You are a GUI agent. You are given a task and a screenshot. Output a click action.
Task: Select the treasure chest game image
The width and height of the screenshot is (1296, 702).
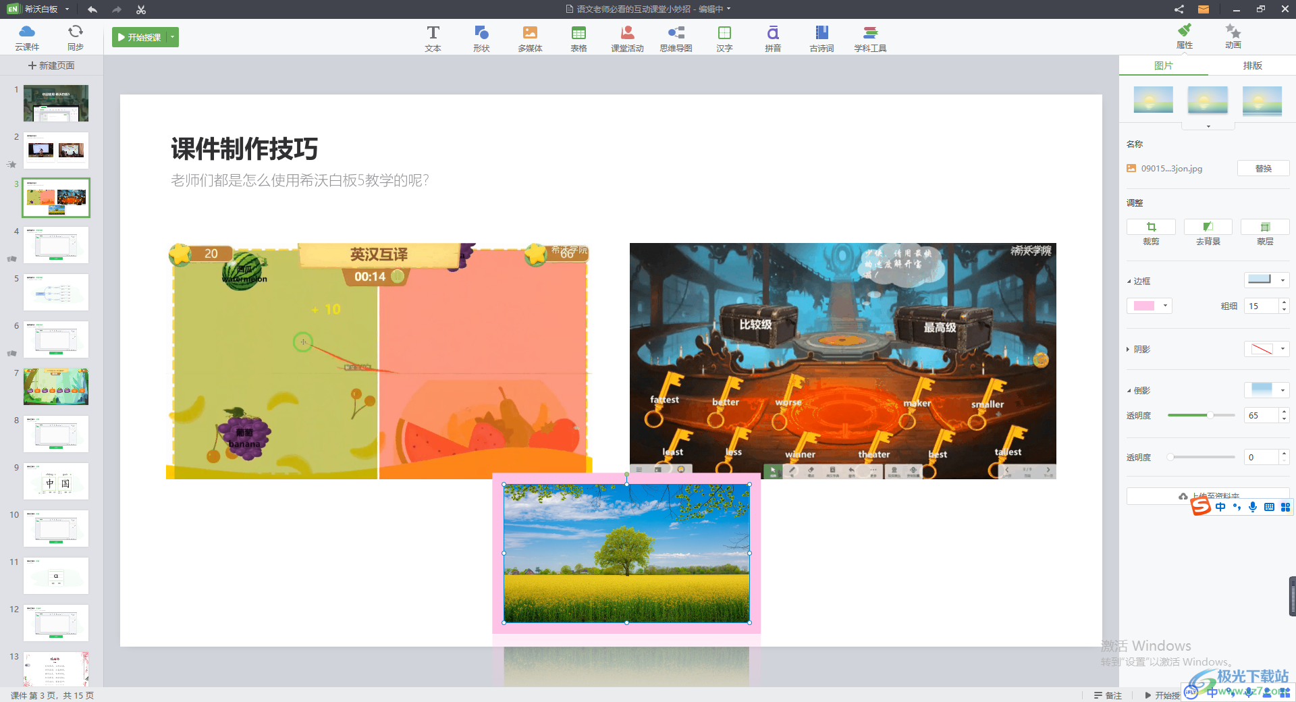click(843, 360)
